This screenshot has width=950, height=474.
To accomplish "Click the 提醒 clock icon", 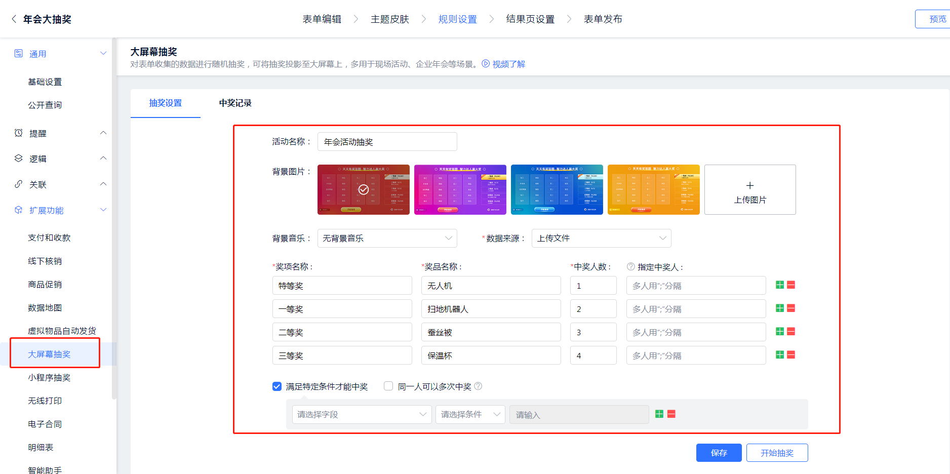I will point(19,133).
